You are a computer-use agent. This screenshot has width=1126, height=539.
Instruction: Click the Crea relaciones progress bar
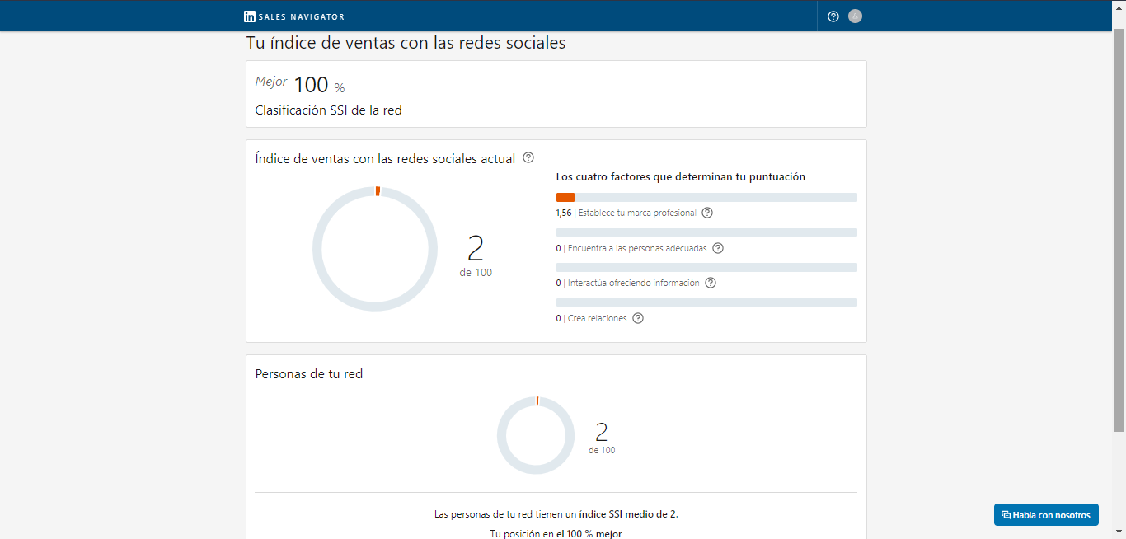[x=706, y=302]
